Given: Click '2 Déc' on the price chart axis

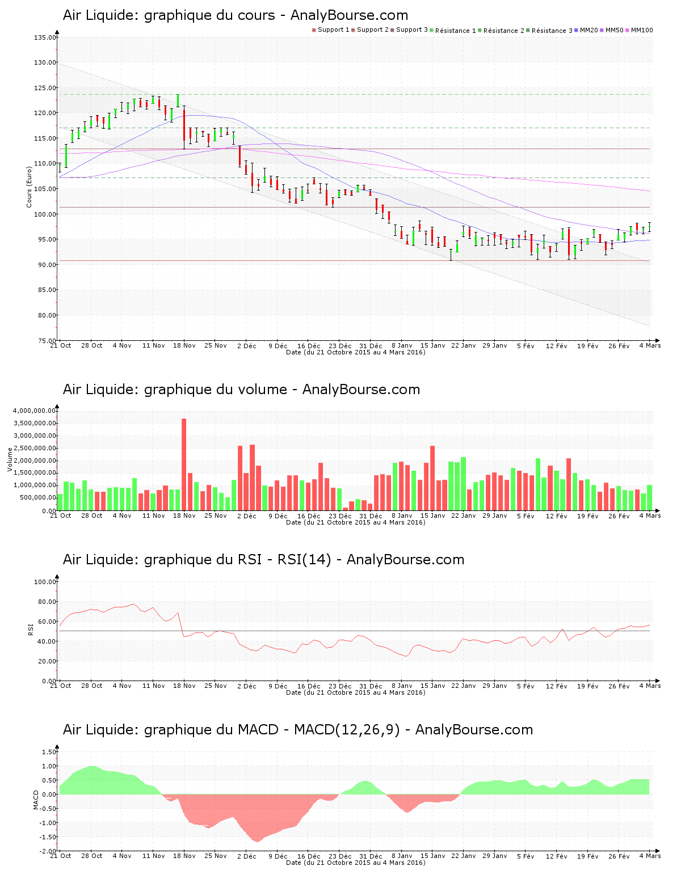Looking at the screenshot, I should click(247, 345).
